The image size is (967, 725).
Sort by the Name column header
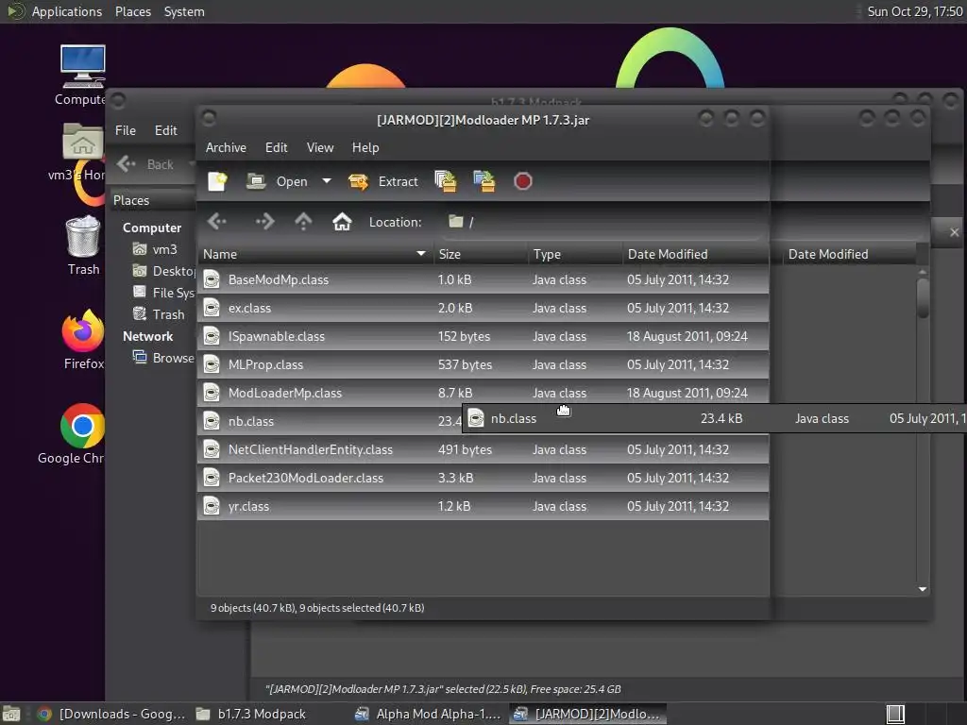click(314, 254)
